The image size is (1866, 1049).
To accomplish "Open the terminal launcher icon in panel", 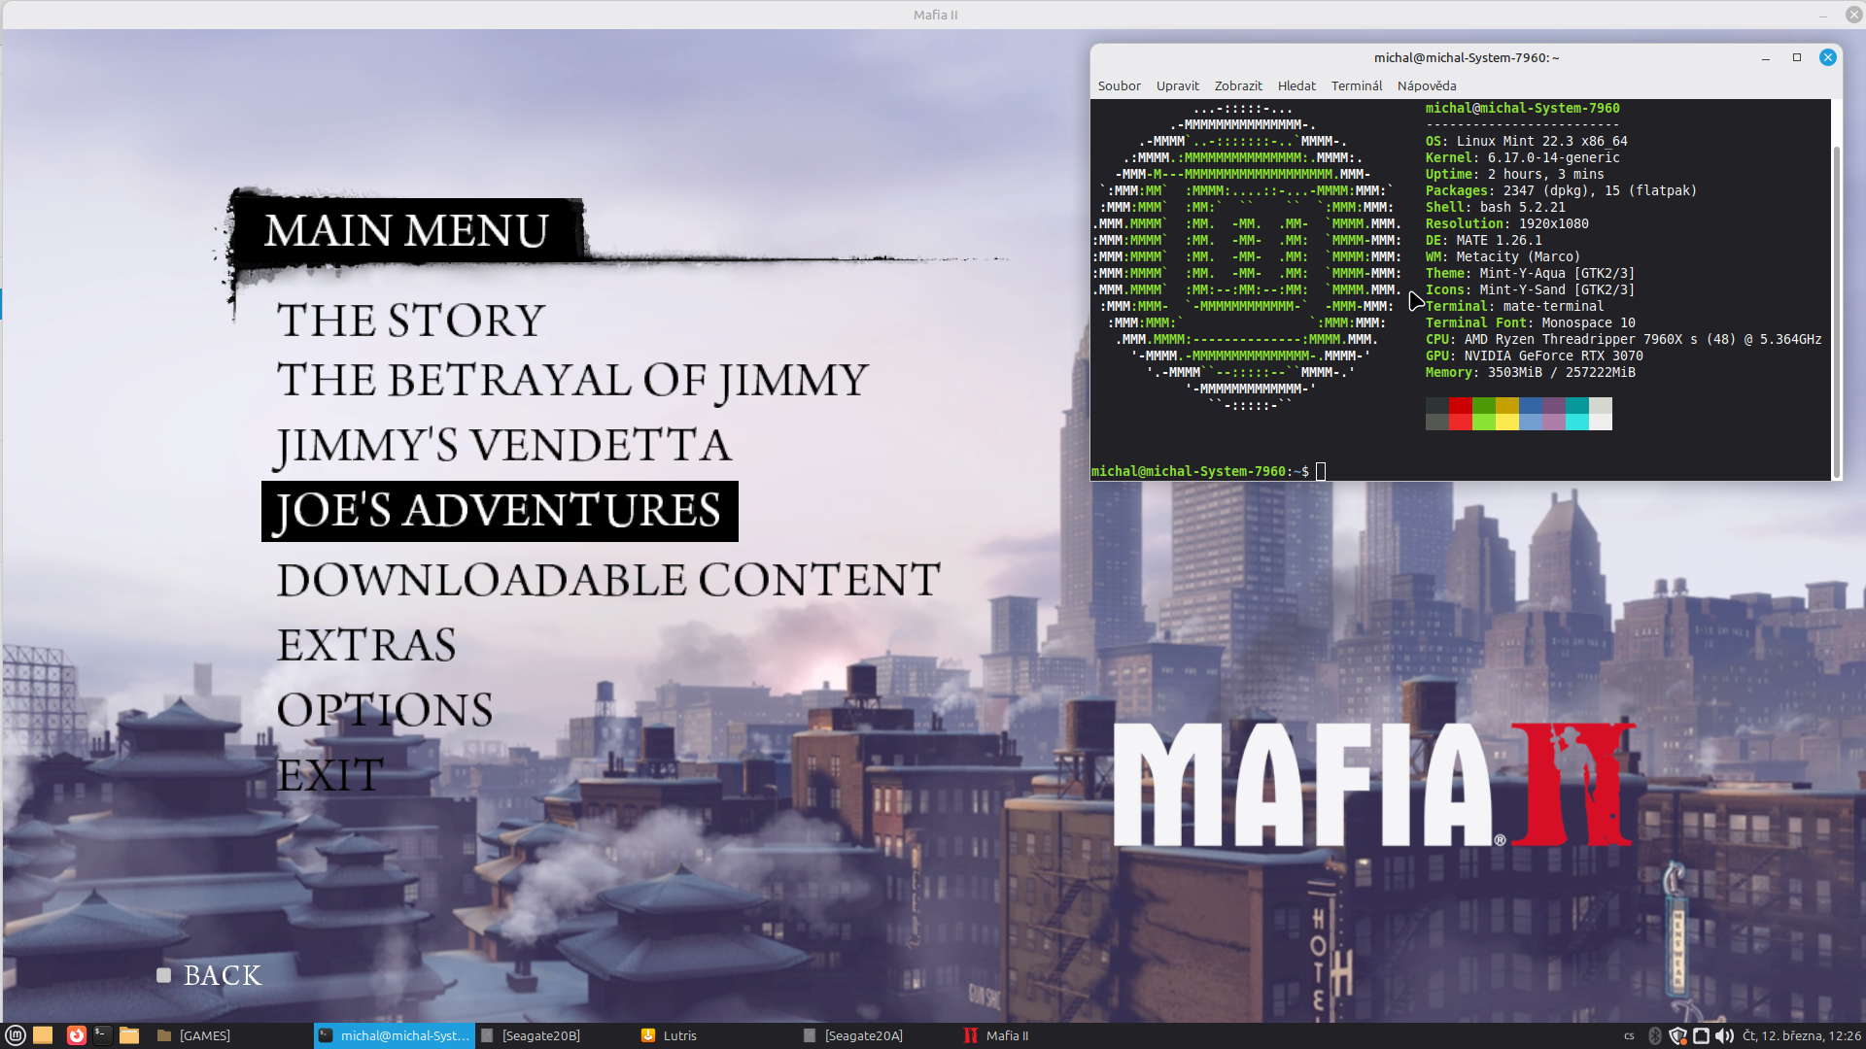I will click(x=102, y=1035).
